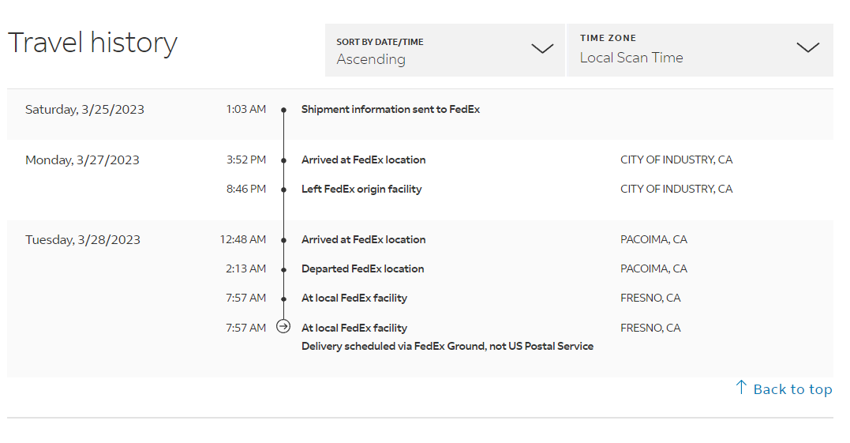Image resolution: width=850 pixels, height=443 pixels.
Task: Click the chevron beside Local Scan Time
Action: (807, 47)
